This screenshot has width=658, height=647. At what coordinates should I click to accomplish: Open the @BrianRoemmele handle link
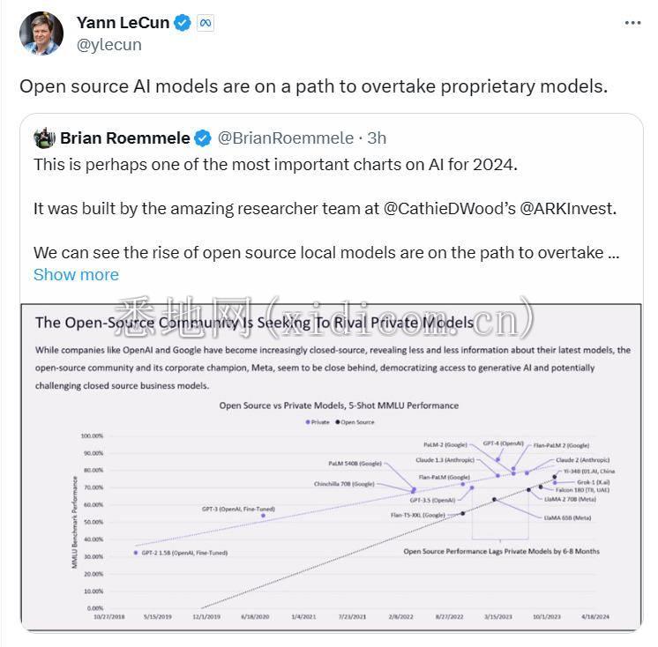coord(286,138)
